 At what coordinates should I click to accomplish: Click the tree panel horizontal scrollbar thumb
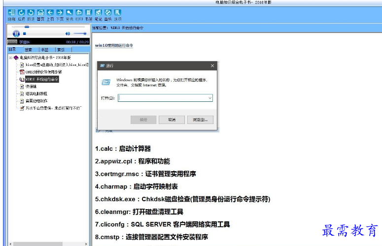tap(38, 244)
